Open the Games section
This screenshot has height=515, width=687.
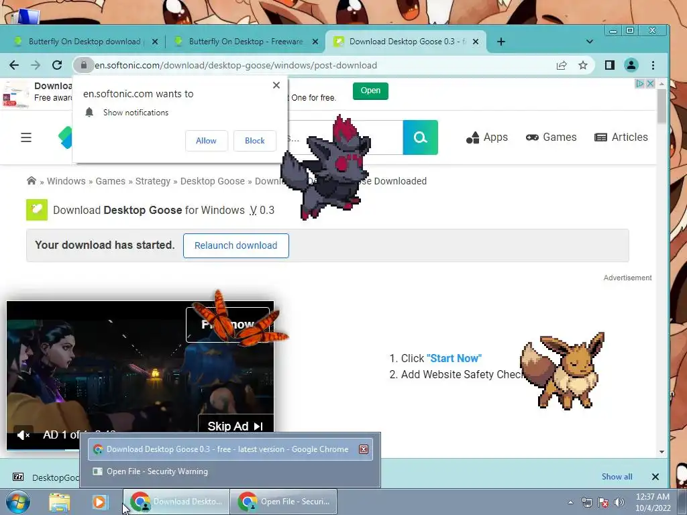(x=551, y=137)
